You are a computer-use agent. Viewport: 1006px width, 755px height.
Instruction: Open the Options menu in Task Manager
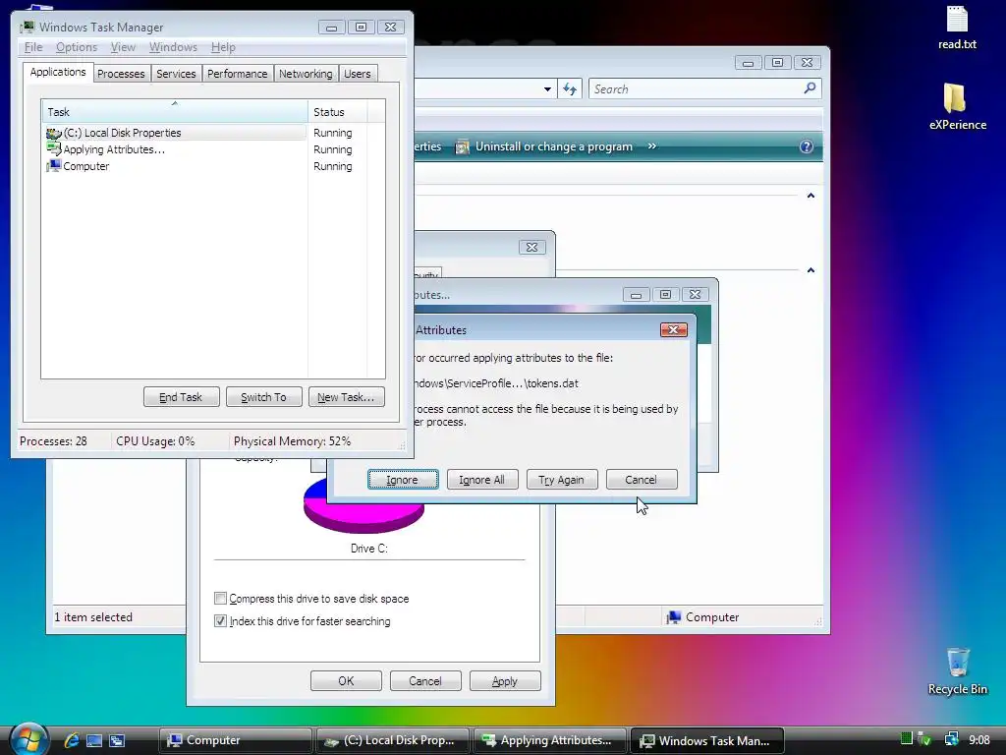(77, 47)
